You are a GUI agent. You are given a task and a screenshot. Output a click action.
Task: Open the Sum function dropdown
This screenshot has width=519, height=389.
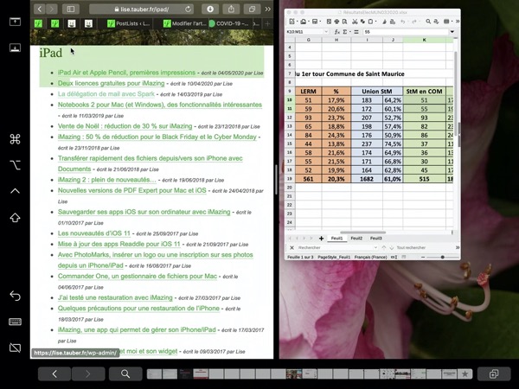tap(349, 32)
